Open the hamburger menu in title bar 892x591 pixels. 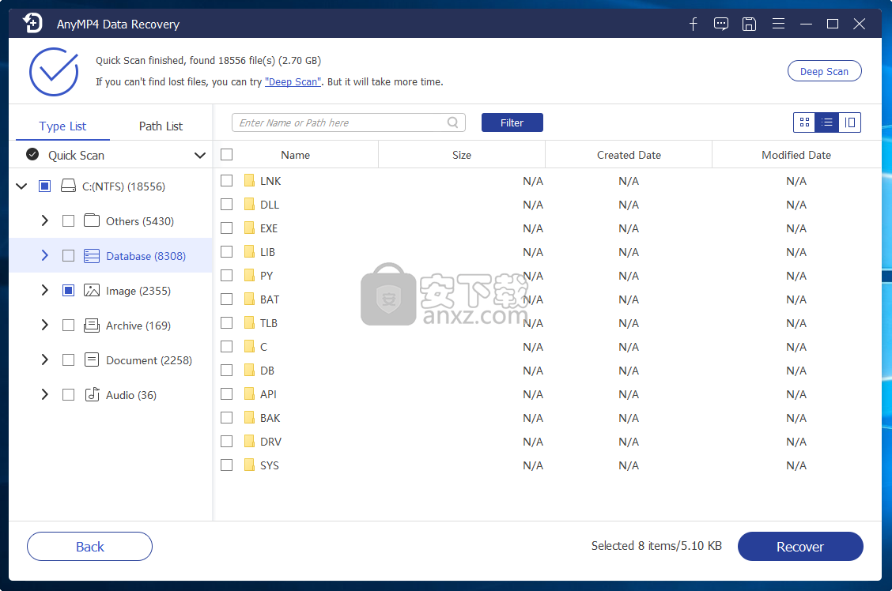coord(778,24)
